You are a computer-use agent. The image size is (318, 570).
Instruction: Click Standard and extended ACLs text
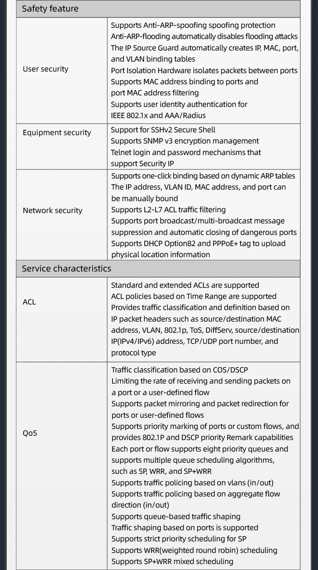185,285
